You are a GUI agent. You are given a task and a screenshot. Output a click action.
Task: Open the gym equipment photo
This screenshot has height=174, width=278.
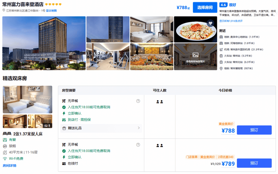point(108,57)
